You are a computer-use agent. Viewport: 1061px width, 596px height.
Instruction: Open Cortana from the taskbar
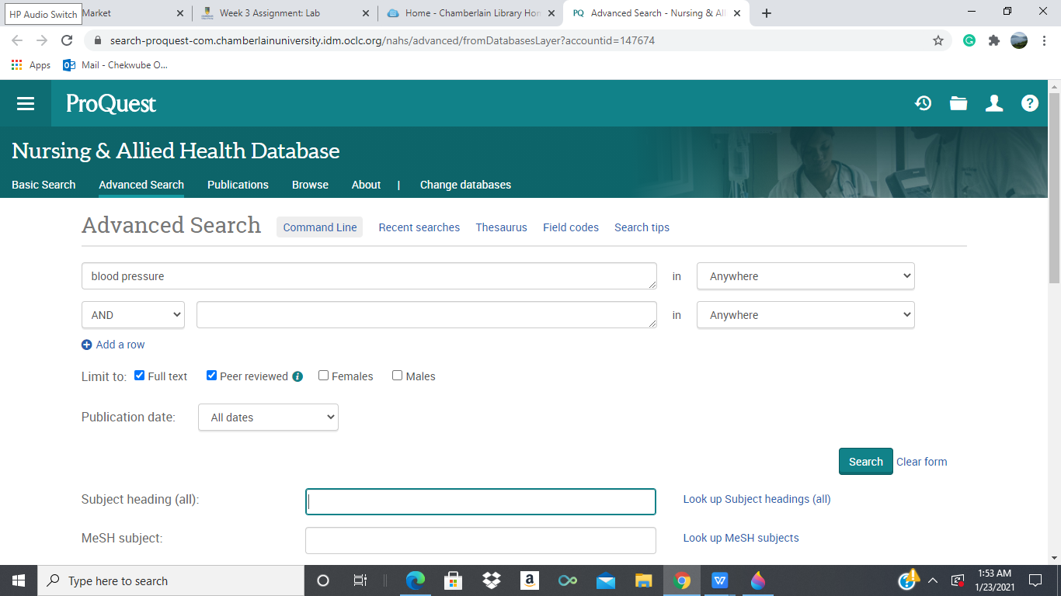coord(323,580)
